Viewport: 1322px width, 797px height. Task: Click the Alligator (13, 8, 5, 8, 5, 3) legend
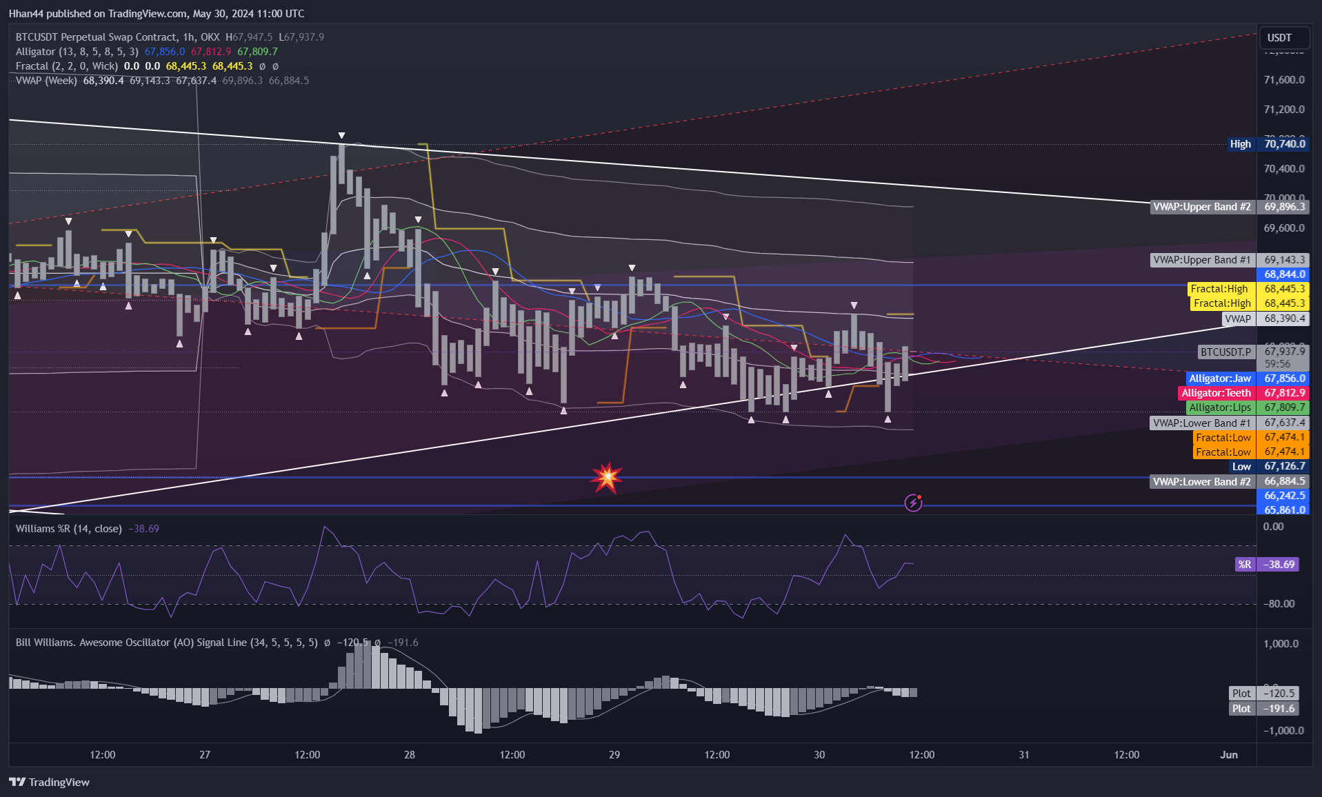77,52
